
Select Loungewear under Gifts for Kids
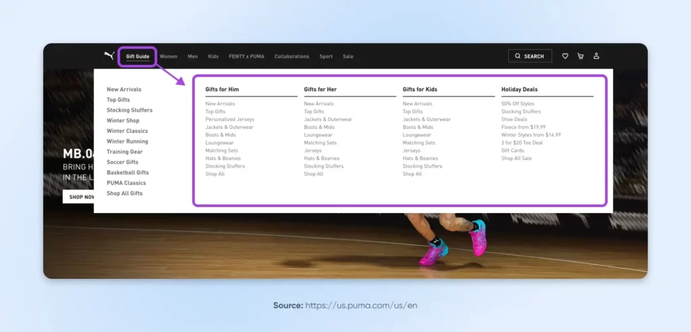(417, 135)
